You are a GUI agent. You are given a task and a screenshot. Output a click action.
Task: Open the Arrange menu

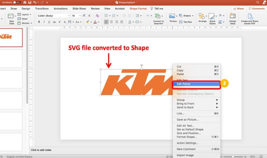pyautogui.click(x=202, y=18)
